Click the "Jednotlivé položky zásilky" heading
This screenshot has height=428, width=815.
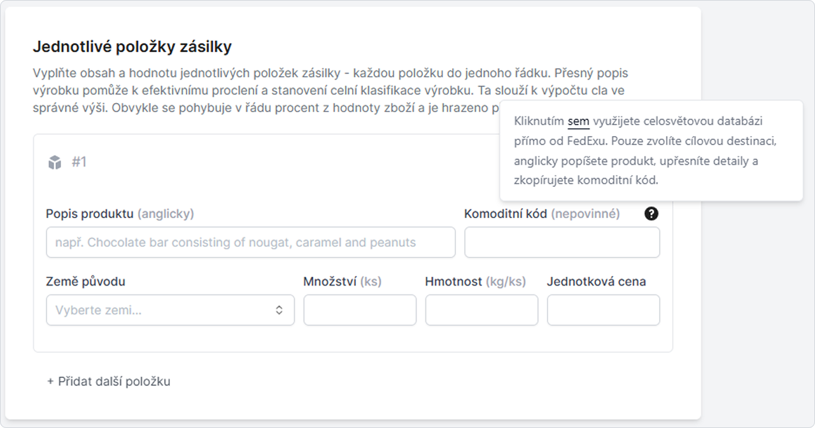click(132, 46)
